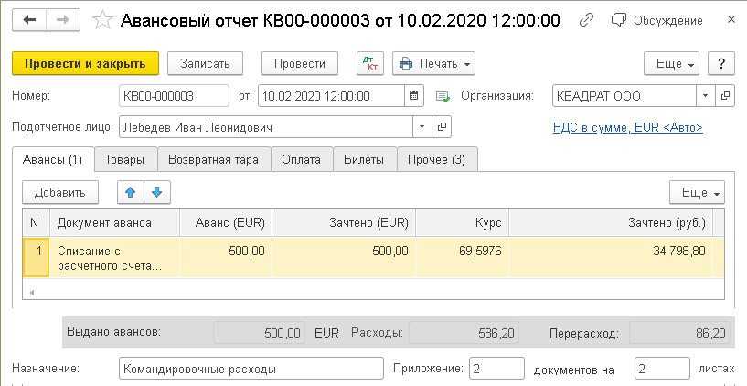Switch to the Билеты tab

point(364,160)
